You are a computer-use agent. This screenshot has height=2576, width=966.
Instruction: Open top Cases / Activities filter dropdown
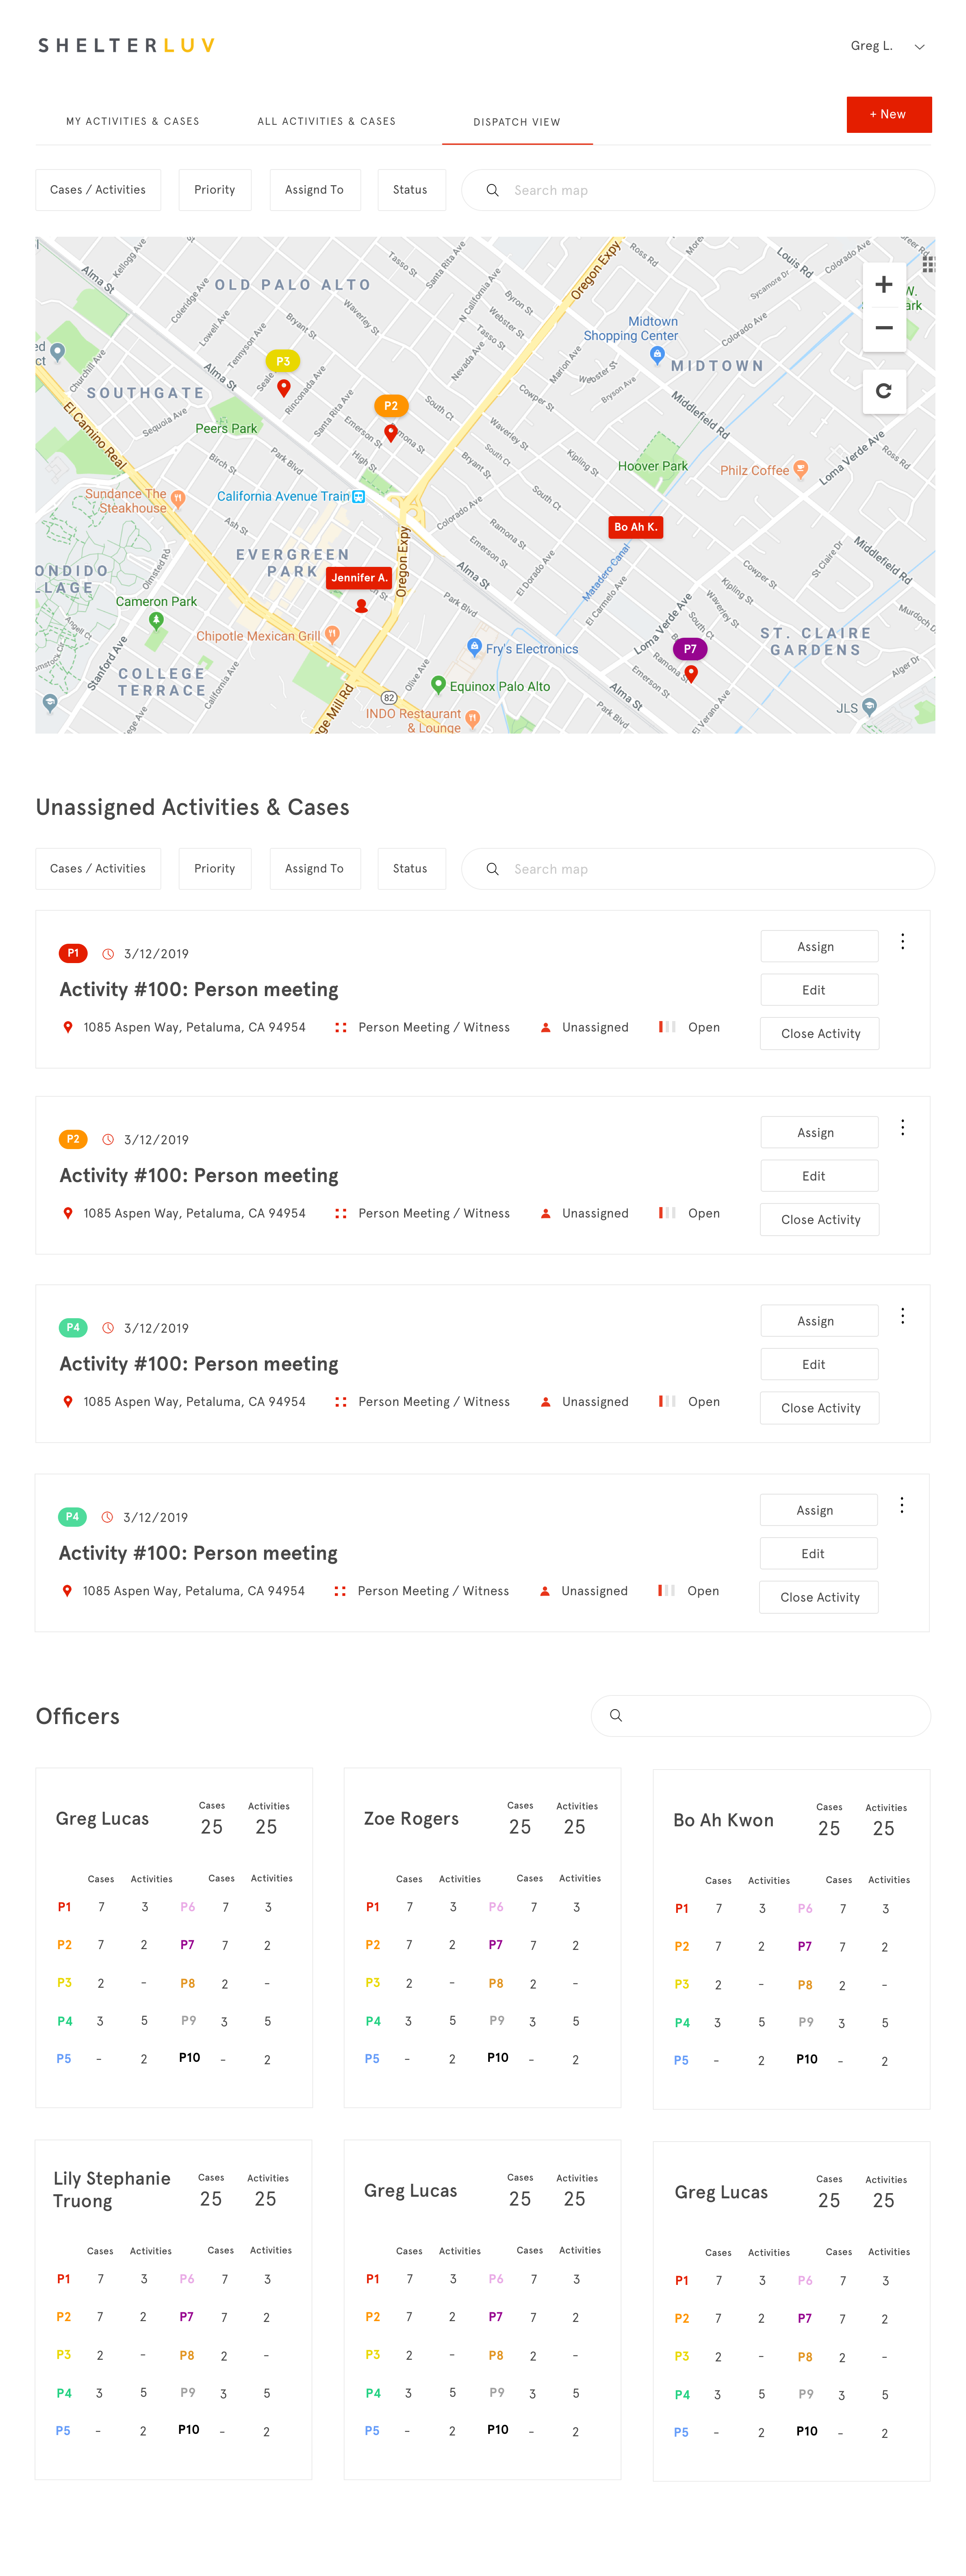[98, 190]
